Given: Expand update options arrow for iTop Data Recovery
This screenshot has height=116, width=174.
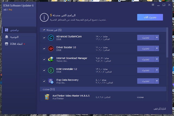Looking at the screenshot, I should [x=157, y=81].
